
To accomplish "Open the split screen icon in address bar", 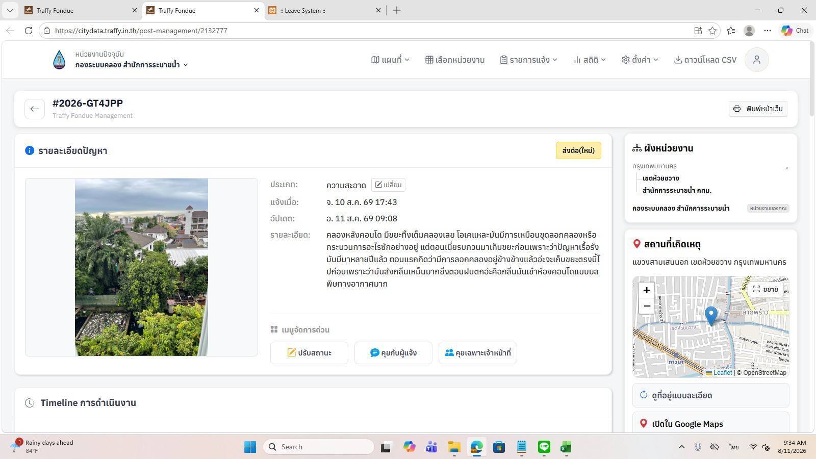I will (x=698, y=31).
